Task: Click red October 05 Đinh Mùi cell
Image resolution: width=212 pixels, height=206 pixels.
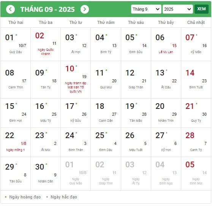Action: point(196,174)
